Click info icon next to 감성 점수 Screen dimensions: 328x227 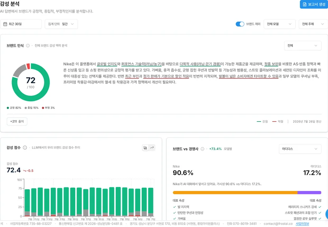pos(25,147)
